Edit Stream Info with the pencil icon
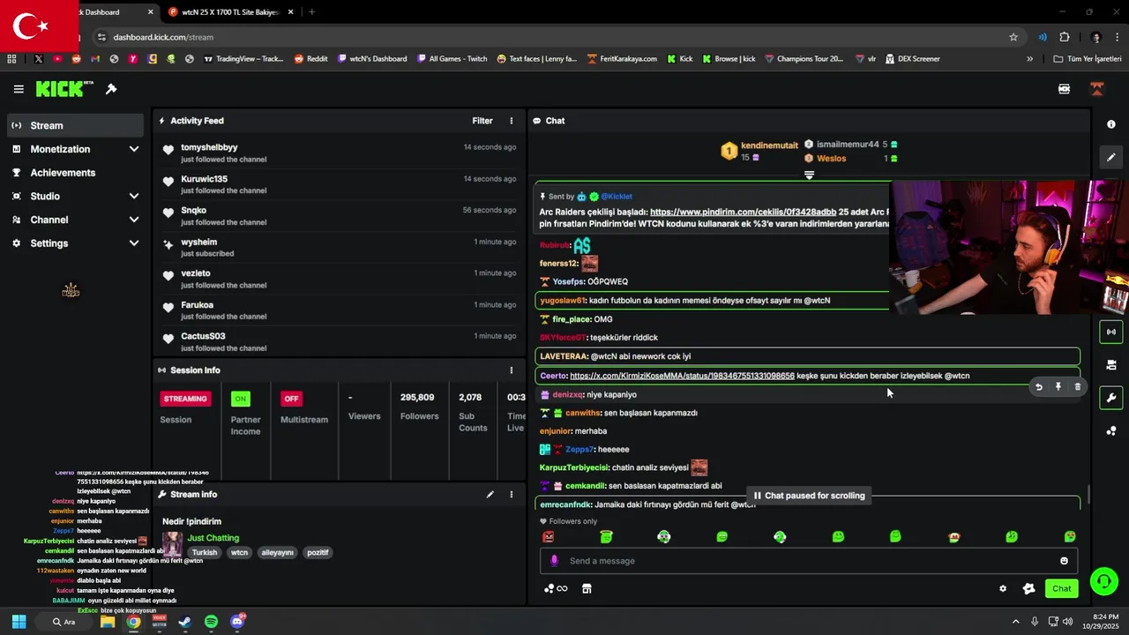 pos(490,495)
